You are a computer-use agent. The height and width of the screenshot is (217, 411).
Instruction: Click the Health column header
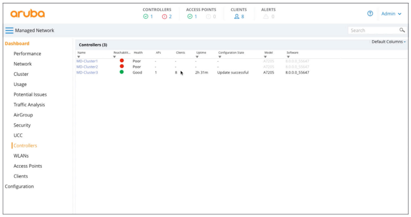tap(138, 53)
